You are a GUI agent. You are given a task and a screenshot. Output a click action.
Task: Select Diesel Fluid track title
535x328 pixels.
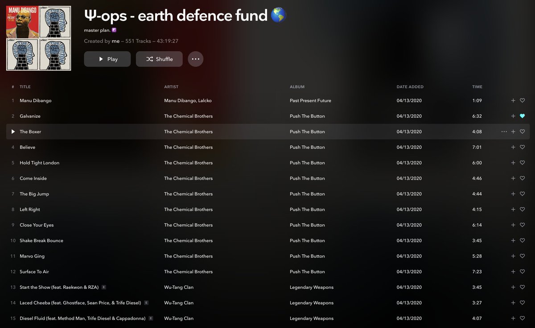pos(82,319)
